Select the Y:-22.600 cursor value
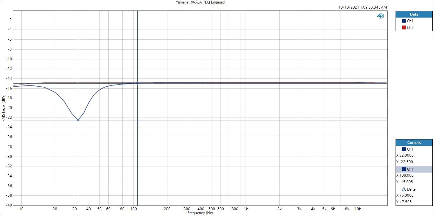The height and width of the screenshot is (216, 434). [404, 162]
